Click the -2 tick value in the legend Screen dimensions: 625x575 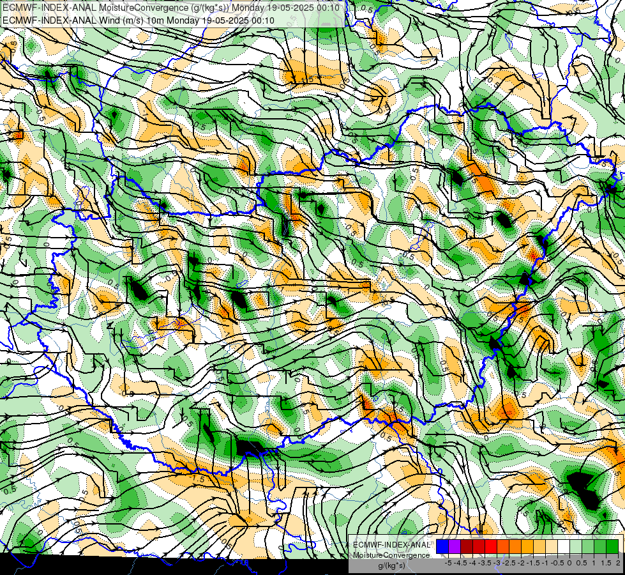(521, 563)
